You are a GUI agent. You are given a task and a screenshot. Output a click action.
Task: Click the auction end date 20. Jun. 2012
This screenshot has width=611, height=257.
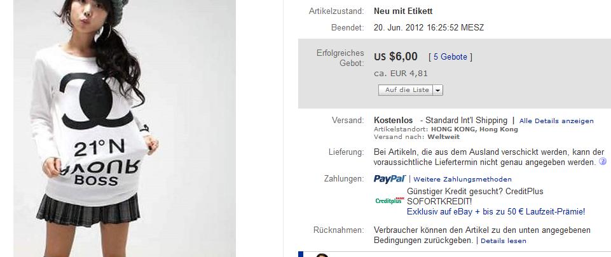399,28
